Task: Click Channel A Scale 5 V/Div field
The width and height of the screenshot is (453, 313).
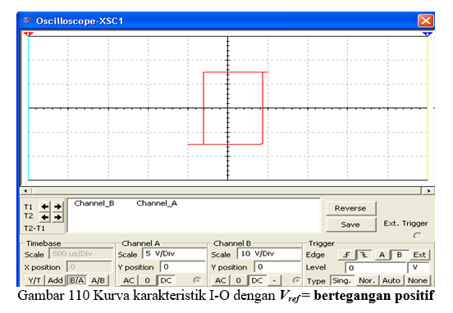Action: click(174, 253)
